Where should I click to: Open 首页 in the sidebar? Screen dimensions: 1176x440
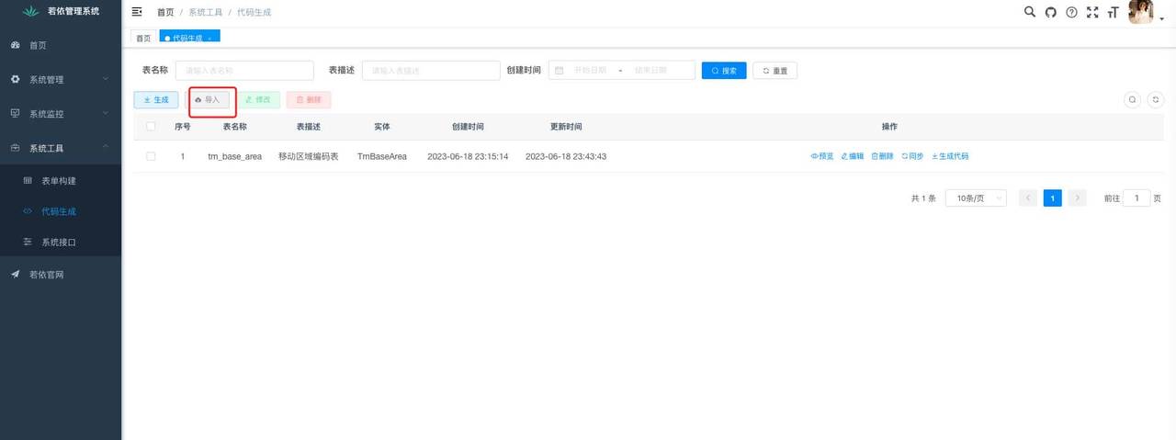(x=61, y=45)
